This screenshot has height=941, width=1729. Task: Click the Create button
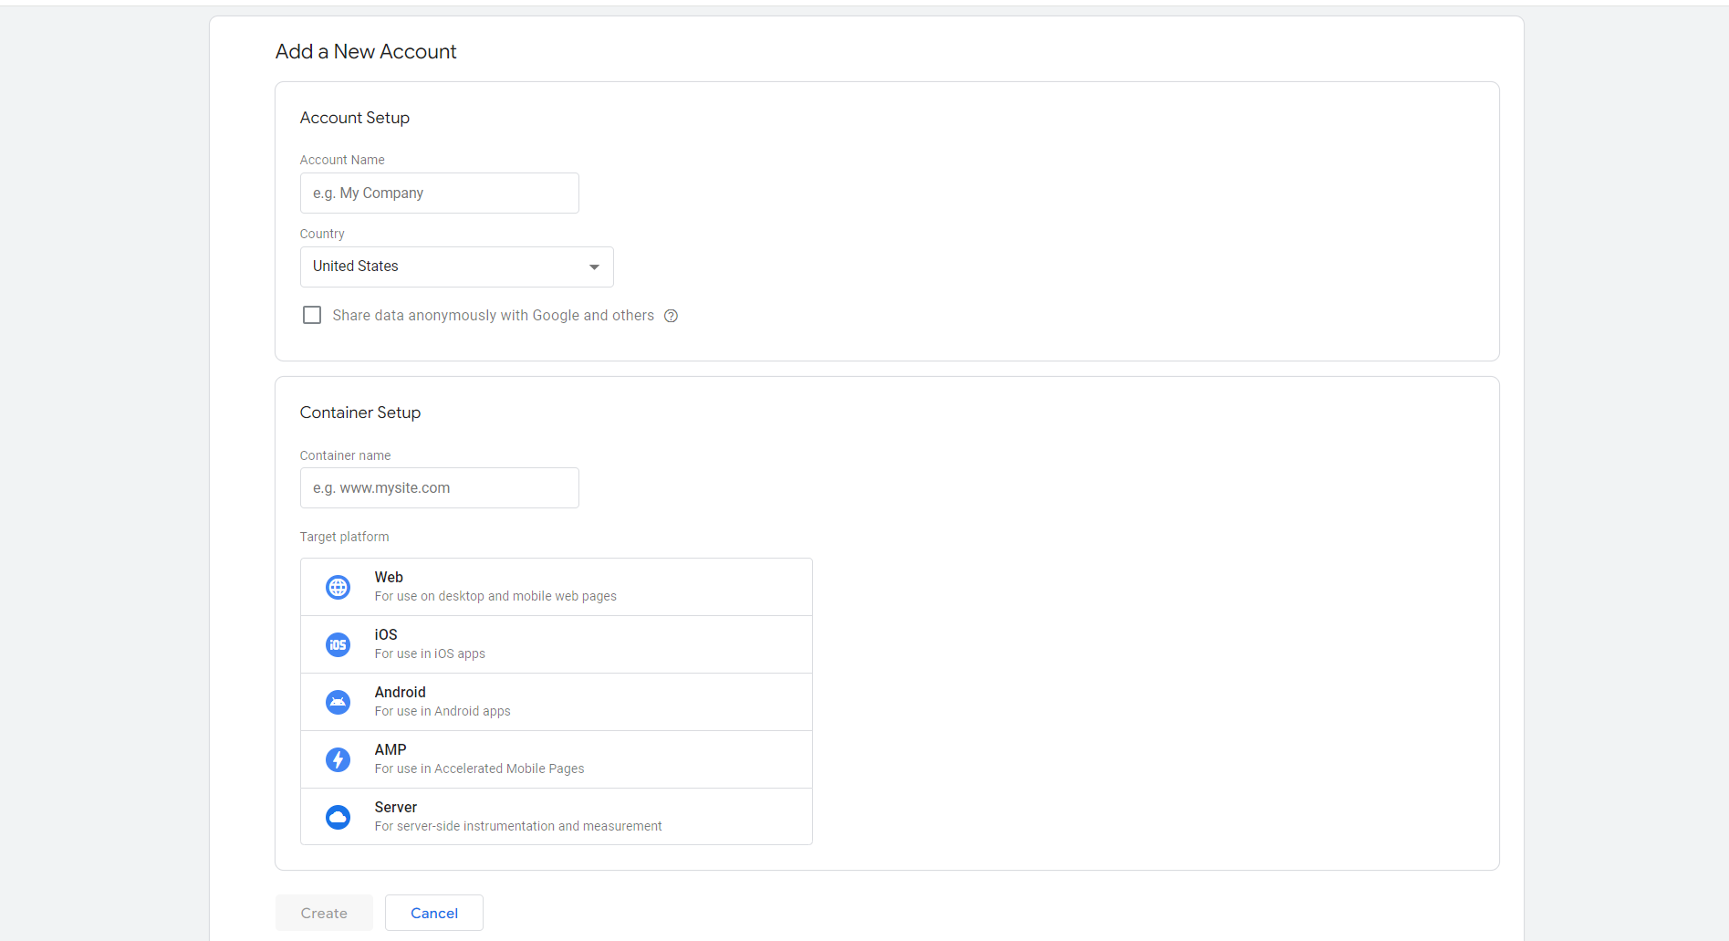[324, 912]
